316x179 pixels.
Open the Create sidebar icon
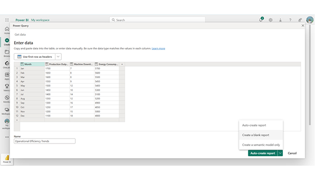tap(7, 40)
